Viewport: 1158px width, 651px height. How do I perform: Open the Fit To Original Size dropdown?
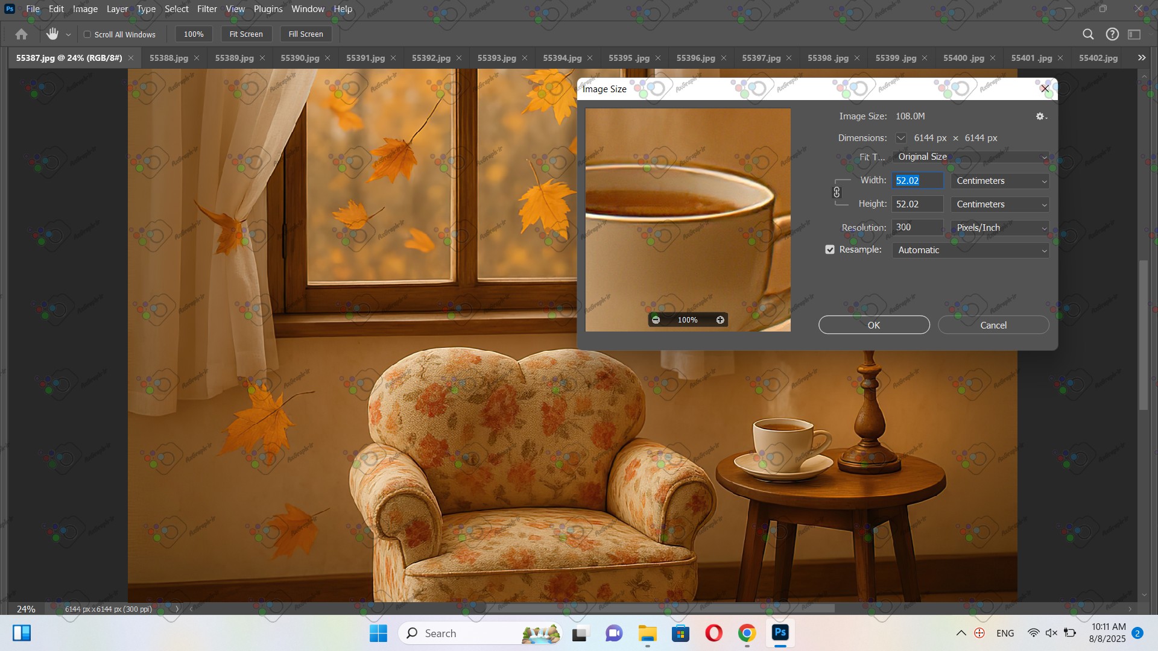coord(970,157)
